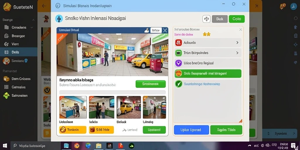Click the character icon in preview header

pos(146,30)
